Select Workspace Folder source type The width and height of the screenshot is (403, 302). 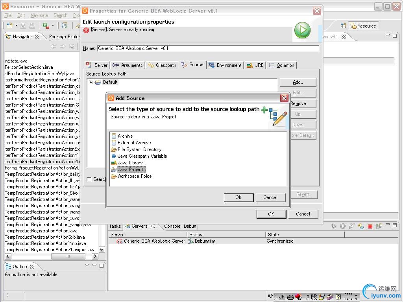coord(132,176)
